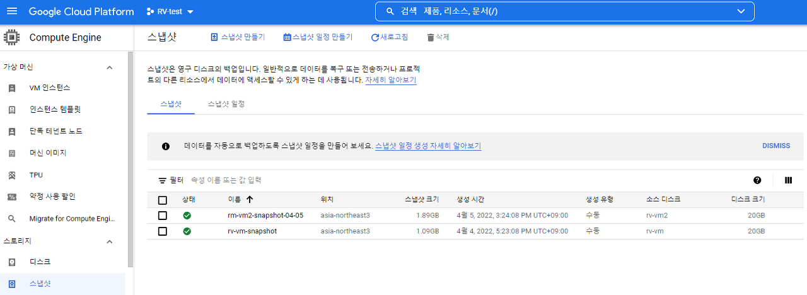Click 스냅샷 일정 만들기 button
Image resolution: width=807 pixels, height=295 pixels.
318,37
